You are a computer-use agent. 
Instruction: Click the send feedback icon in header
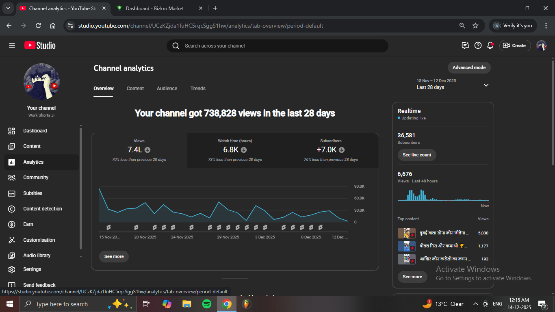click(x=466, y=45)
